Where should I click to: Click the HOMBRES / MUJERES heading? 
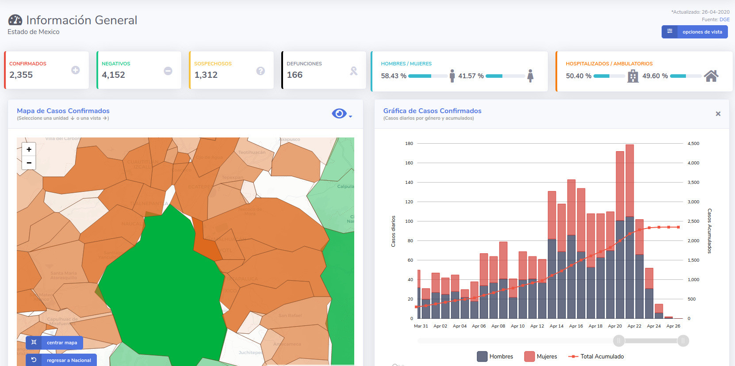pos(406,64)
